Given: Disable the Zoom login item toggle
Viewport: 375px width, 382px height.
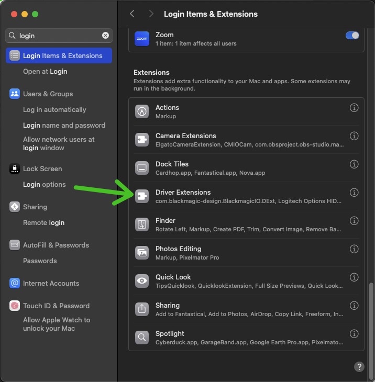Looking at the screenshot, I should click(352, 36).
